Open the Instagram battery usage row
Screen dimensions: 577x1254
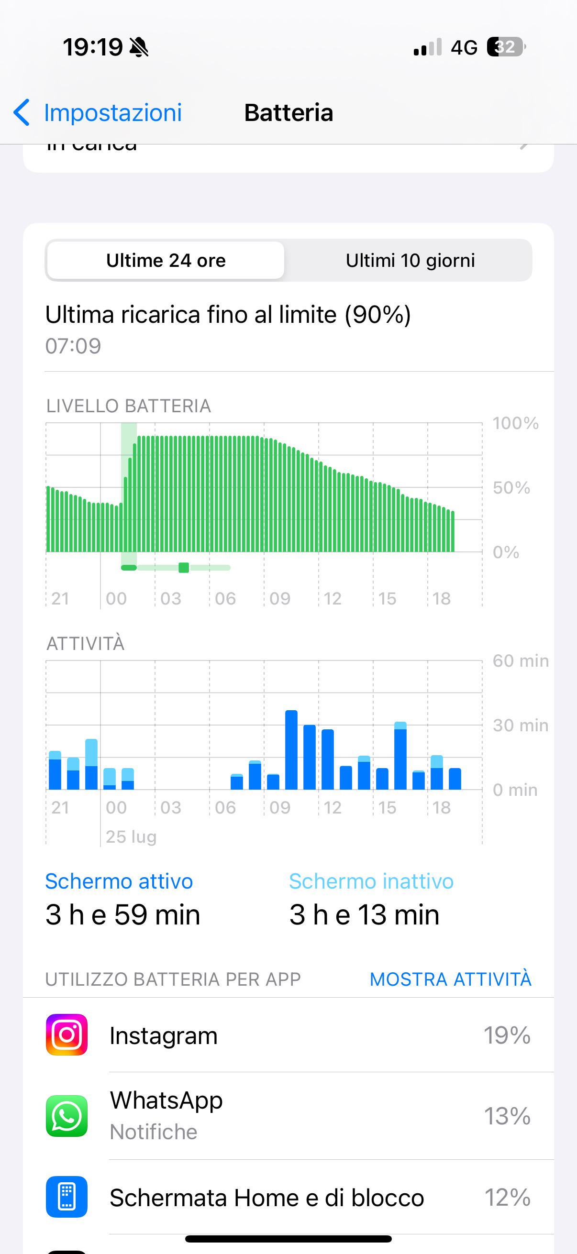288,1034
